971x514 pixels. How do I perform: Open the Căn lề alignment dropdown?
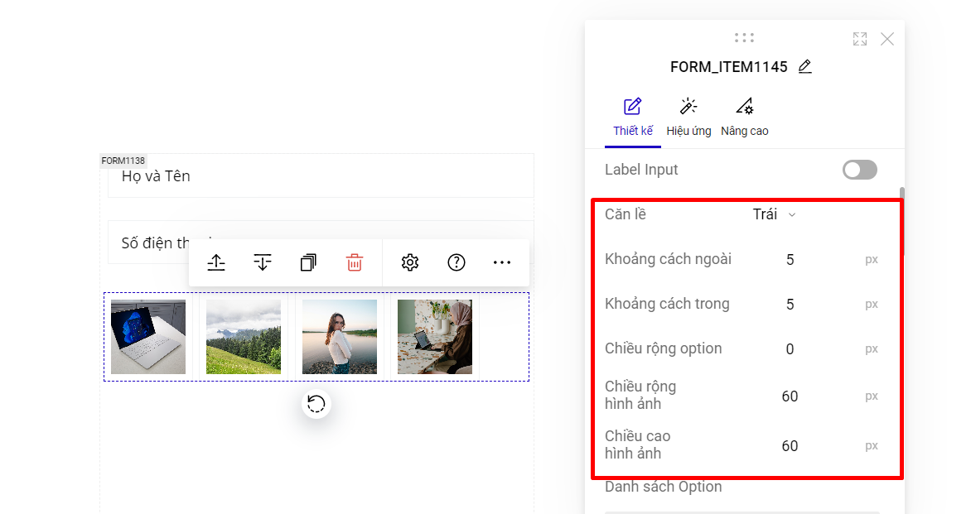click(774, 215)
